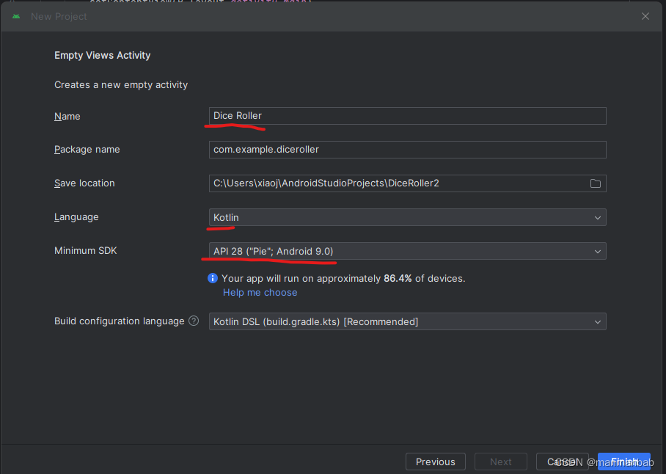The width and height of the screenshot is (666, 474).
Task: Click the Name label
Action: (67, 117)
